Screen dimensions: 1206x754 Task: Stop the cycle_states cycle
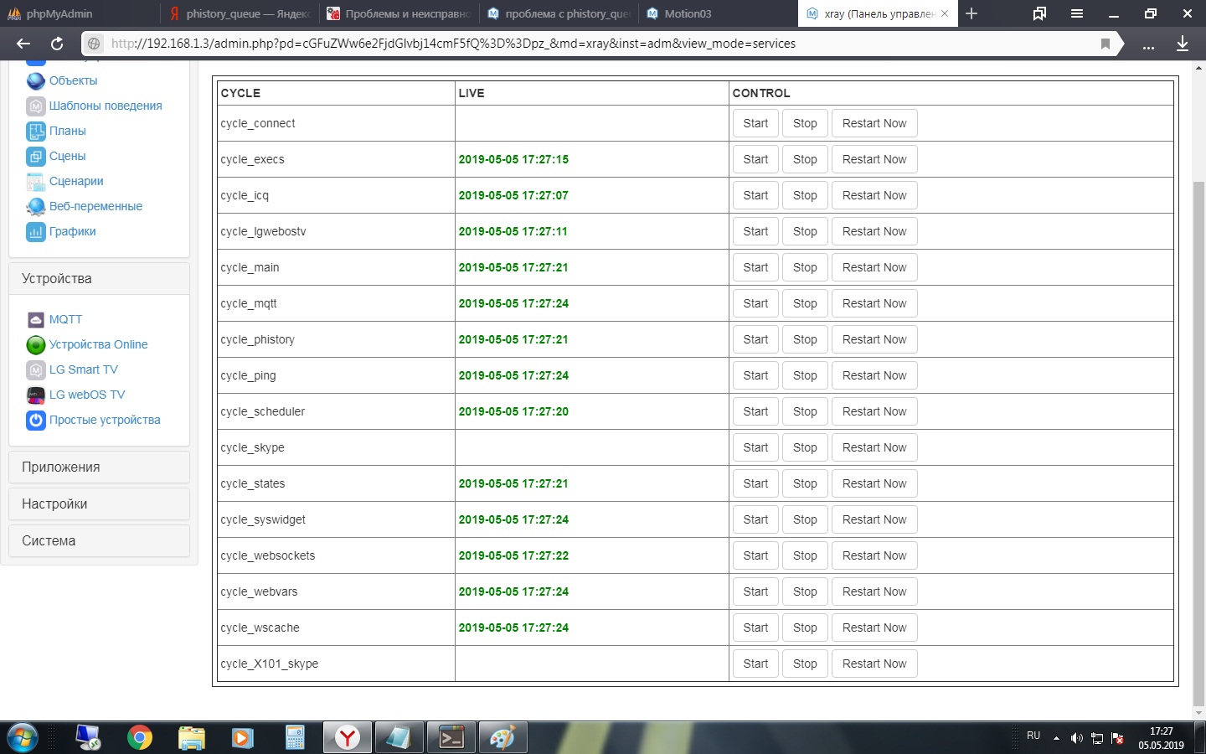click(x=805, y=483)
